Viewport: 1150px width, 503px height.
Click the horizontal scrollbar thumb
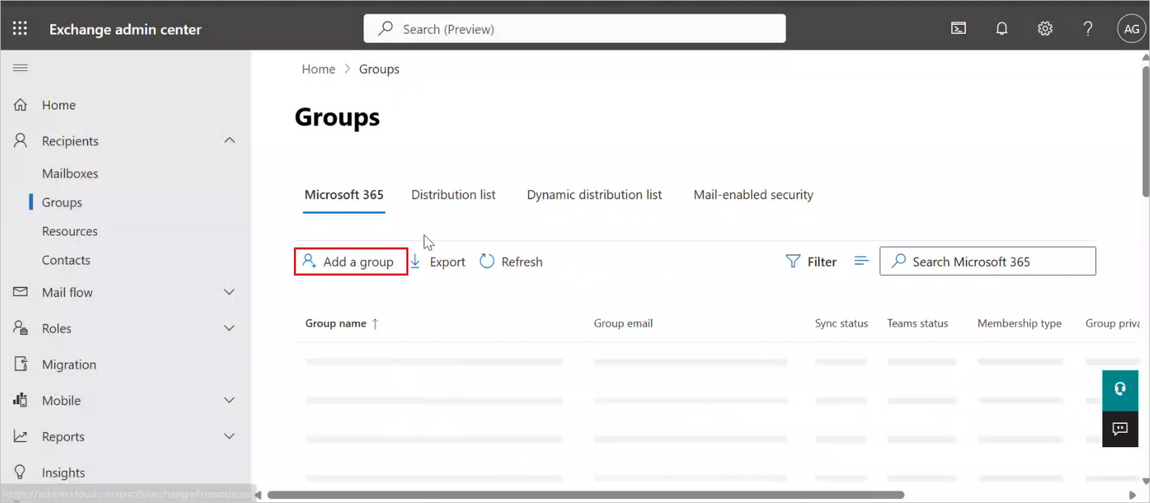click(586, 495)
